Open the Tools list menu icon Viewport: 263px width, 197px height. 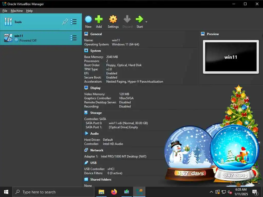(73, 22)
